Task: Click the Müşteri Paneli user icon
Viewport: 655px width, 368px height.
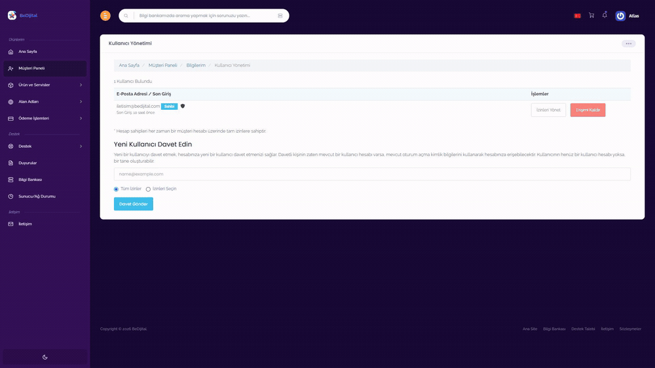Action: point(11,69)
